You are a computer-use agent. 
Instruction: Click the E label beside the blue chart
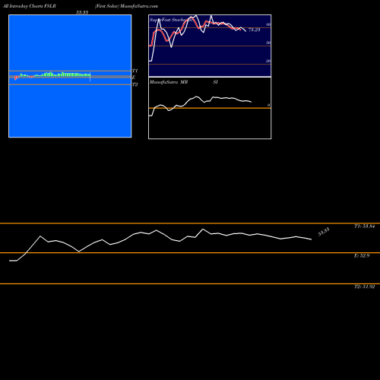click(x=134, y=78)
